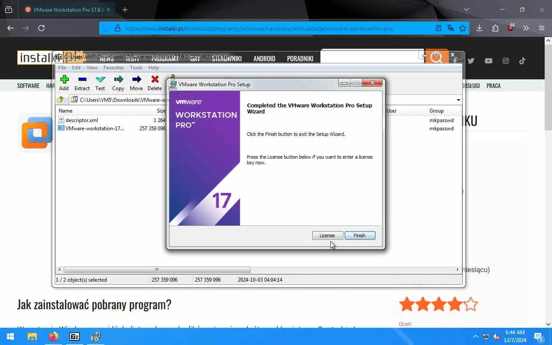The height and width of the screenshot is (345, 552).
Task: Click the License button in setup wizard
Action: pyautogui.click(x=327, y=235)
